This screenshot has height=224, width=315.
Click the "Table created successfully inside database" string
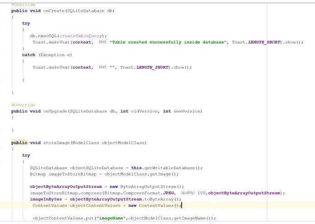pos(168,42)
